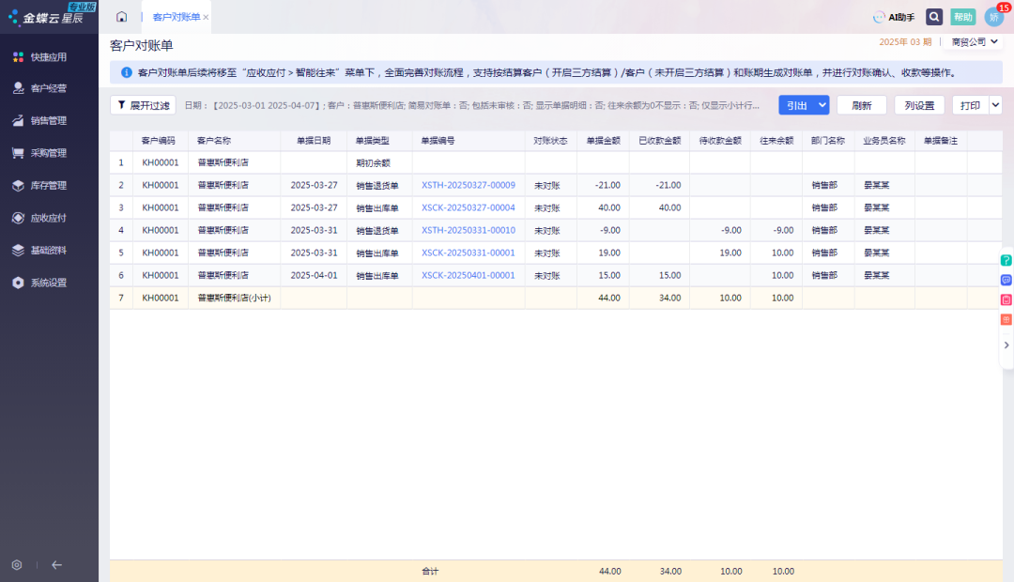The height and width of the screenshot is (582, 1014).
Task: Open the 商贸公司 company selector
Action: click(974, 42)
